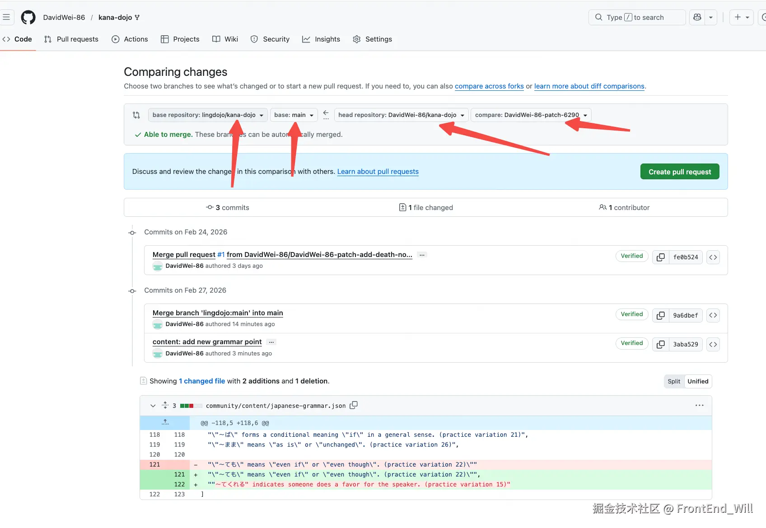Browse repository at commit fe0b524
The image size is (766, 528).
point(713,257)
